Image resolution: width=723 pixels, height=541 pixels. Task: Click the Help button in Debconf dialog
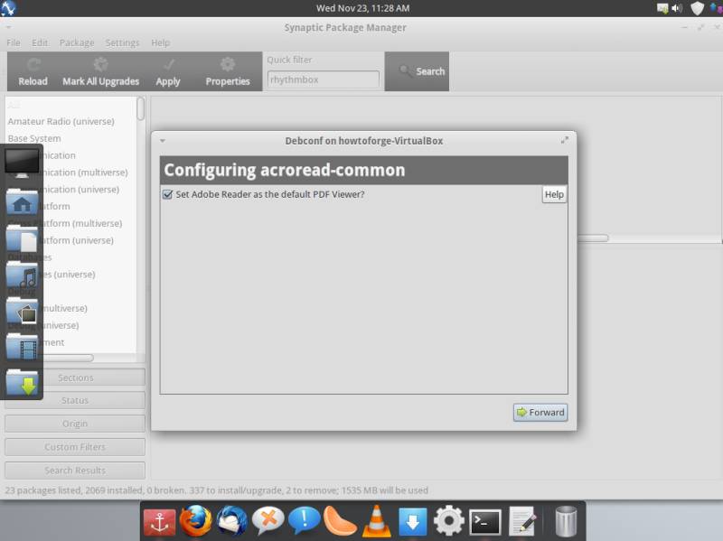[x=554, y=194]
